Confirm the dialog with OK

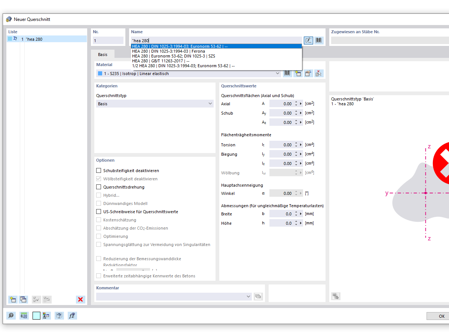click(x=438, y=316)
